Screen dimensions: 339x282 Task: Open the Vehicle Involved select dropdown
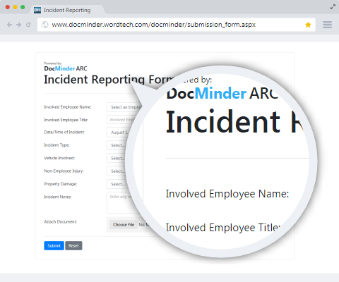(x=117, y=158)
